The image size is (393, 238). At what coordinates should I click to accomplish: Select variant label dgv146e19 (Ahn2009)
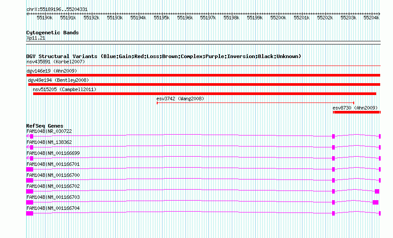pyautogui.click(x=52, y=71)
